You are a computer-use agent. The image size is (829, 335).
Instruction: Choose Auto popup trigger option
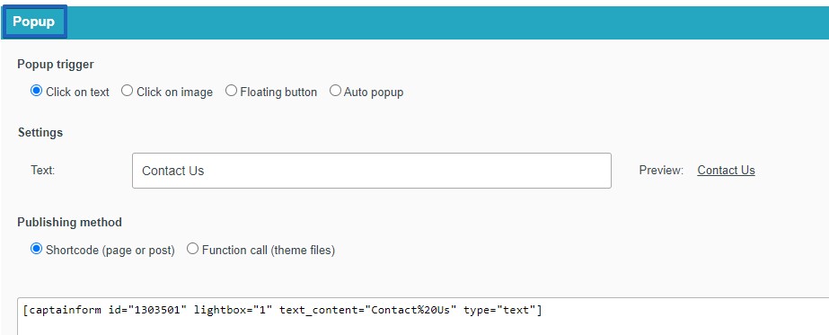pos(335,91)
